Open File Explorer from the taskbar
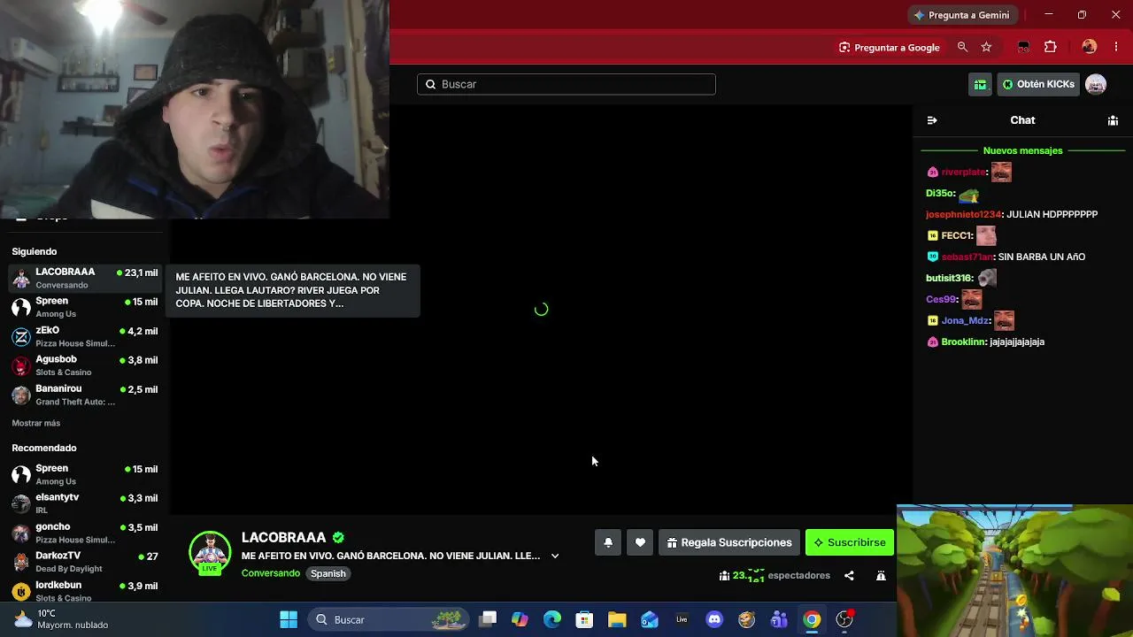 617,619
